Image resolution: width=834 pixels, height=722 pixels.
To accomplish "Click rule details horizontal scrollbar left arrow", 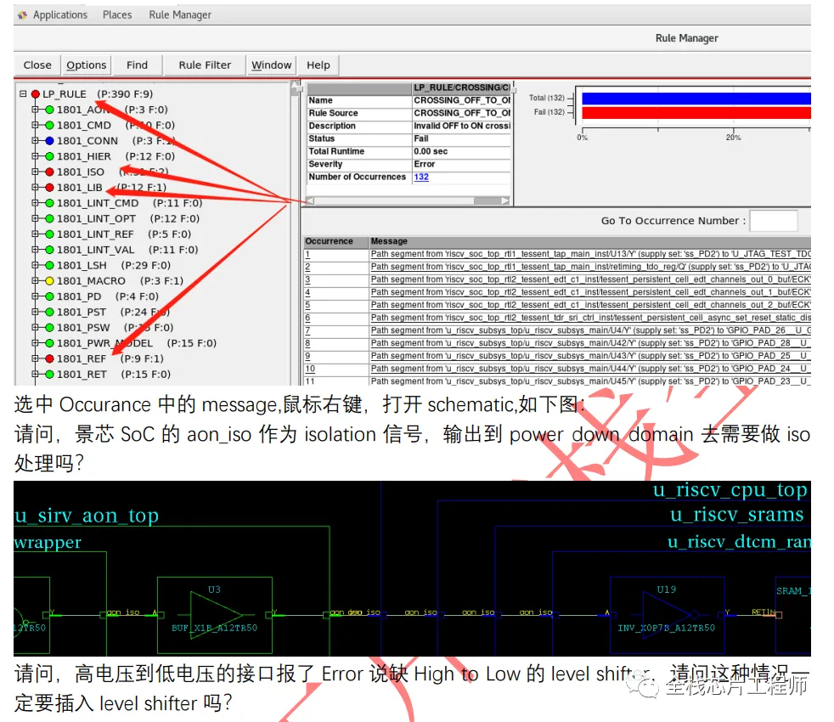I will tap(310, 200).
